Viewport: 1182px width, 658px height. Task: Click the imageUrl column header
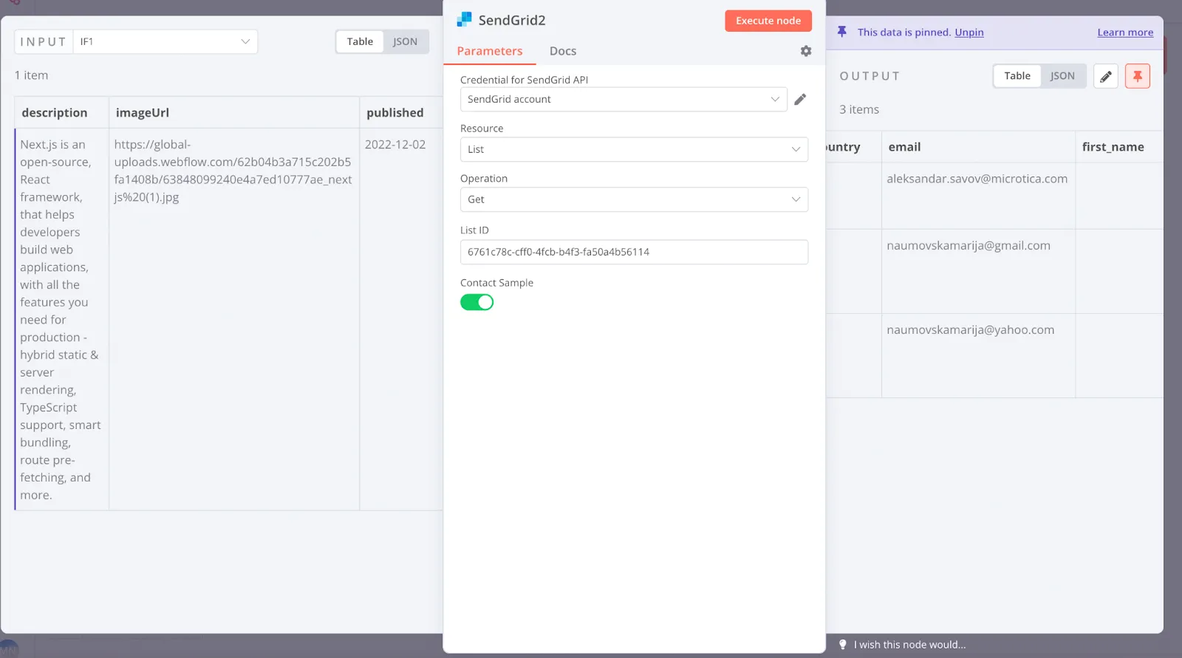click(234, 112)
